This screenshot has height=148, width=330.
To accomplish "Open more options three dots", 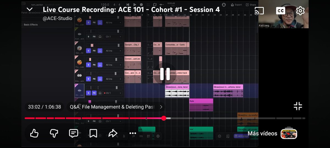I will 133,133.
